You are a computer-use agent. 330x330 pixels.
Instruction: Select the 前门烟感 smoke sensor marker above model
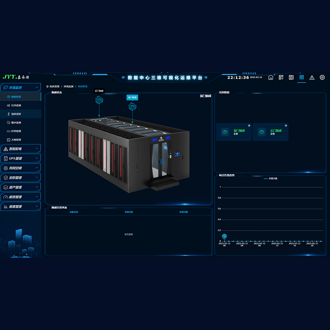click(132, 106)
